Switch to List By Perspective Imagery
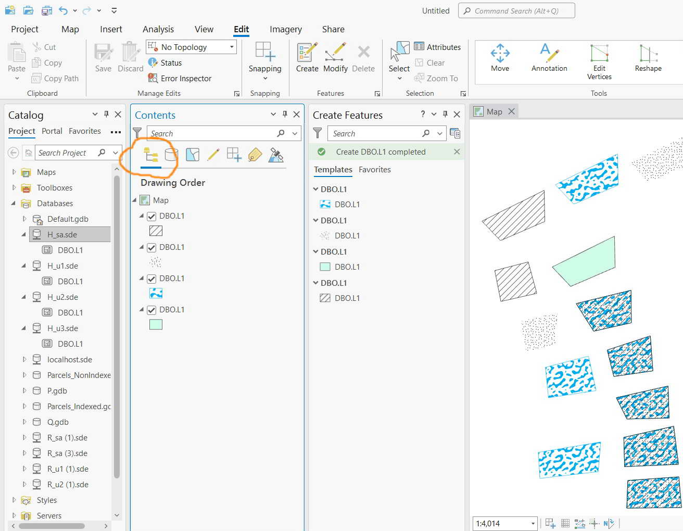683x531 pixels. [276, 155]
